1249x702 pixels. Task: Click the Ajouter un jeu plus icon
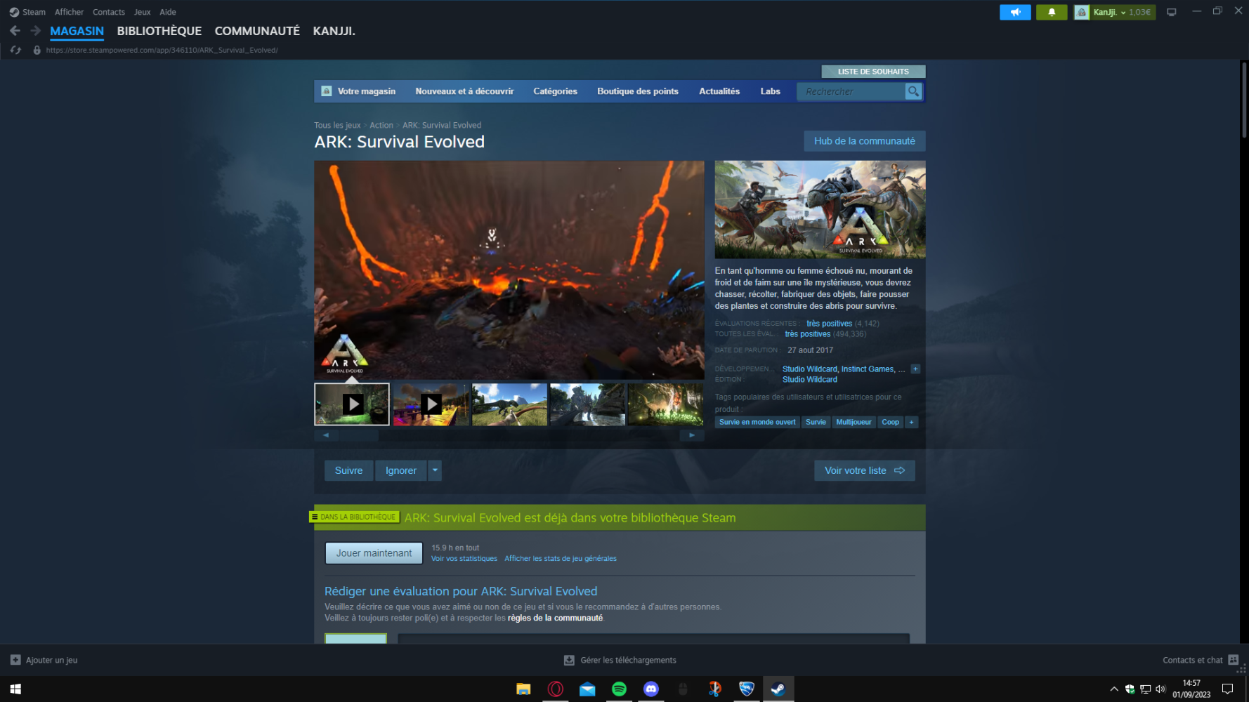point(15,660)
